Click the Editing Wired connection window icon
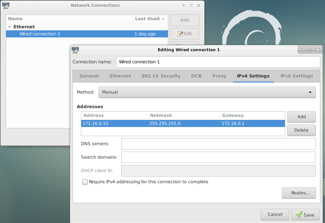This screenshot has width=325, height=223. [75, 50]
